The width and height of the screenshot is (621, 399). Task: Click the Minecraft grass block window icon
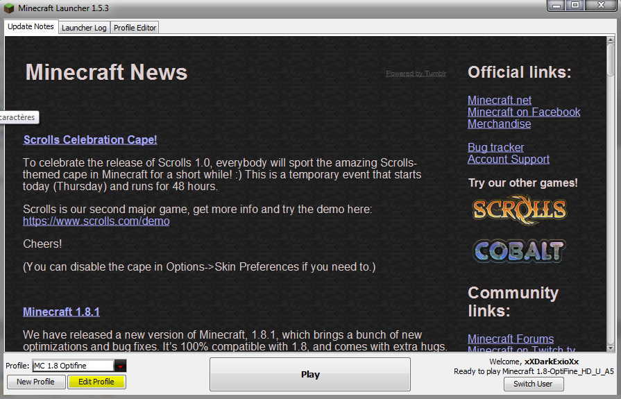tap(9, 7)
